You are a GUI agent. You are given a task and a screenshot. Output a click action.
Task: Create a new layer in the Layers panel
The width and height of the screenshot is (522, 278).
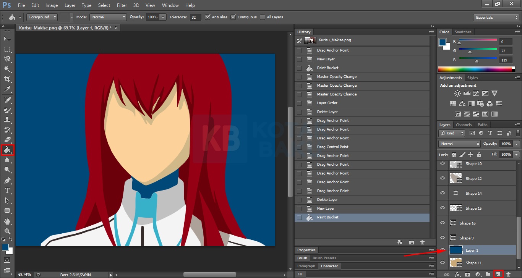[x=499, y=274]
